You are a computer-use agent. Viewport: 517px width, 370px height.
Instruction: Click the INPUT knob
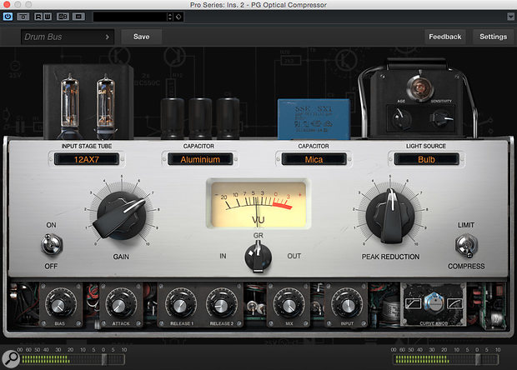pos(347,304)
